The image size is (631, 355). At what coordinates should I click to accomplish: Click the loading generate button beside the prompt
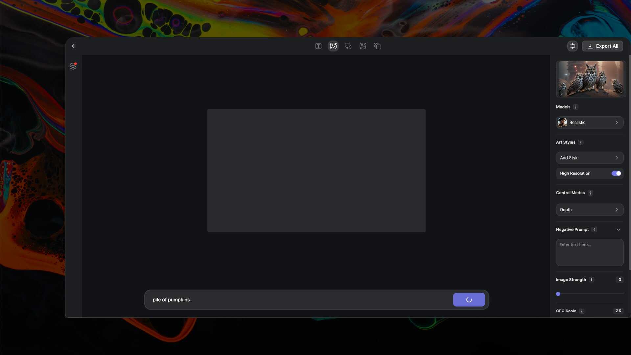click(x=469, y=300)
